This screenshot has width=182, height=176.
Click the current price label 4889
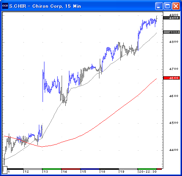171,18
